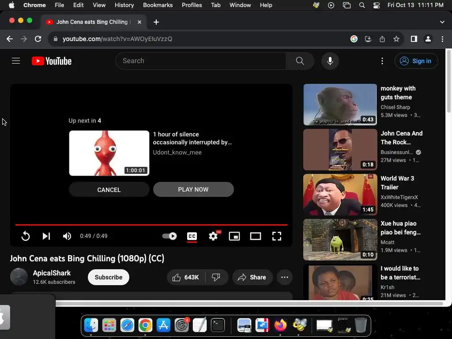Open John Cena And The Rock video title
This screenshot has height=339, width=452.
402,138
